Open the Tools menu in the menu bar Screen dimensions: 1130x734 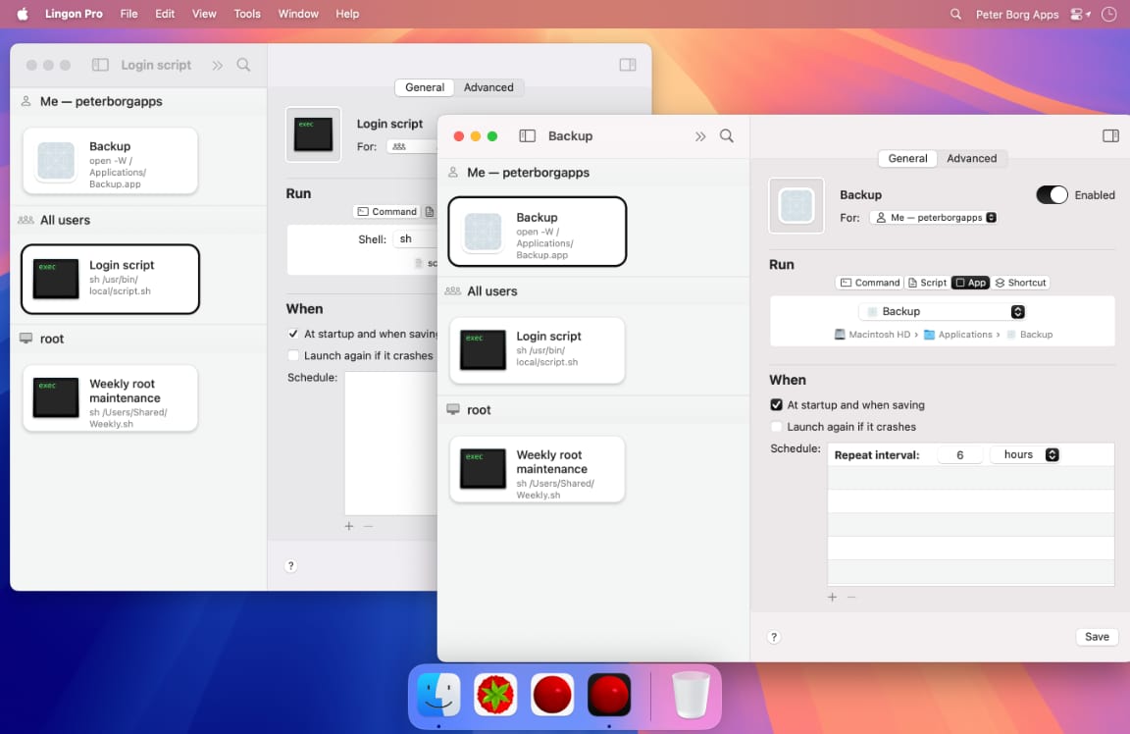tap(246, 14)
